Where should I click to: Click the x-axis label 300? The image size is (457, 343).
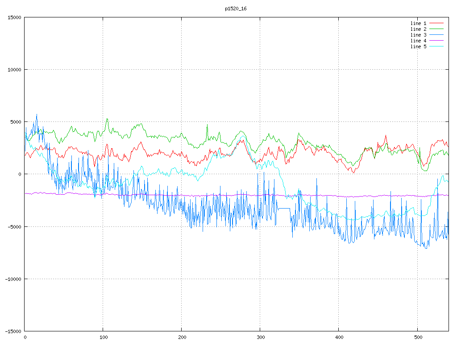pyautogui.click(x=261, y=338)
